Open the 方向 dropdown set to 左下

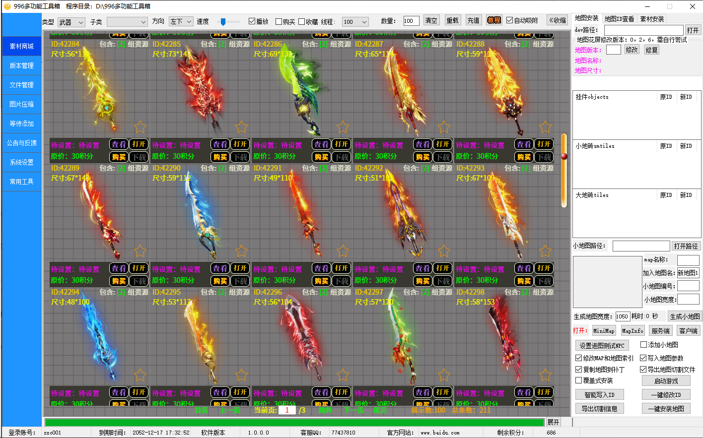point(181,21)
